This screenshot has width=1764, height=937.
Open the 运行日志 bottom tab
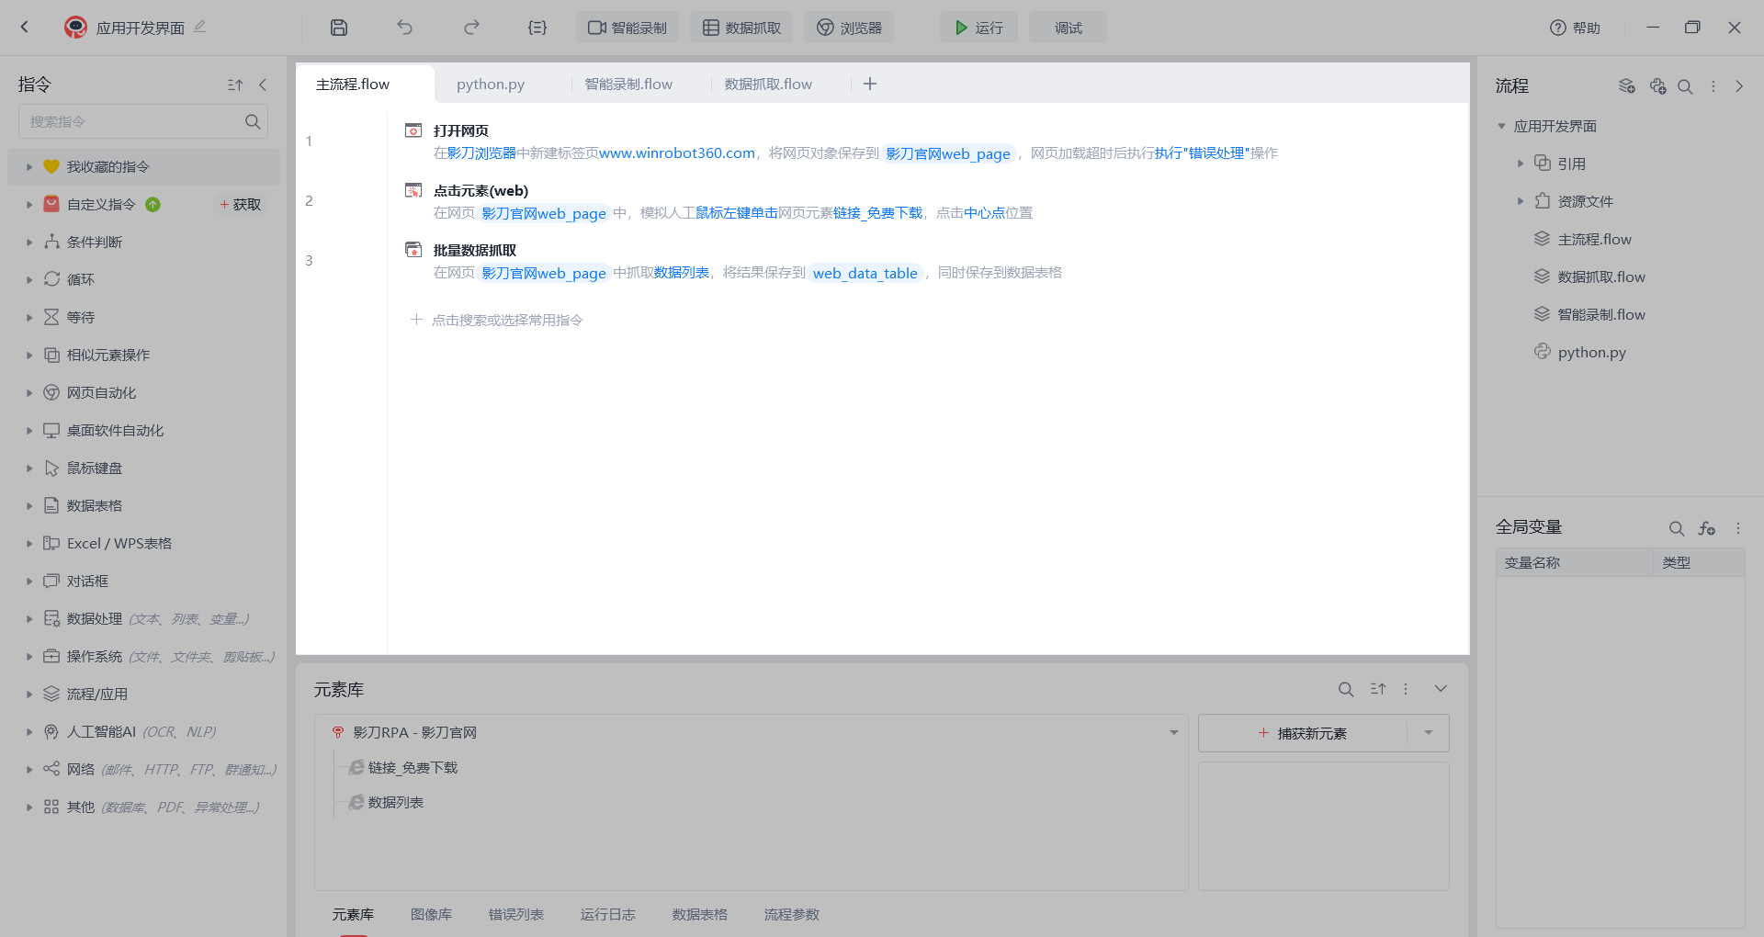click(x=607, y=914)
